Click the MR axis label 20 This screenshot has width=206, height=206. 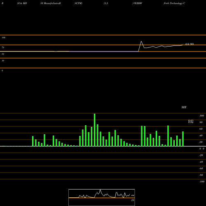[201, 142]
